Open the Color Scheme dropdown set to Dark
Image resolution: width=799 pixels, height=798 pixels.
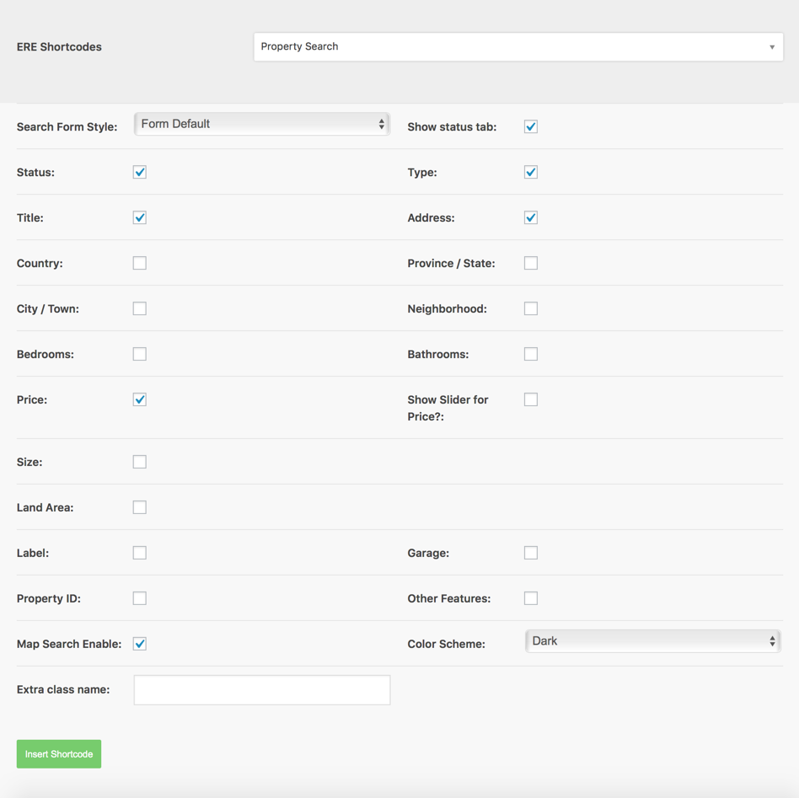(652, 641)
